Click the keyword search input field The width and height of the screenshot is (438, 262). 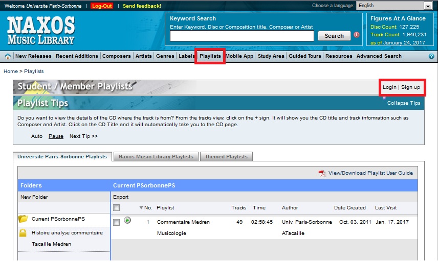[242, 36]
